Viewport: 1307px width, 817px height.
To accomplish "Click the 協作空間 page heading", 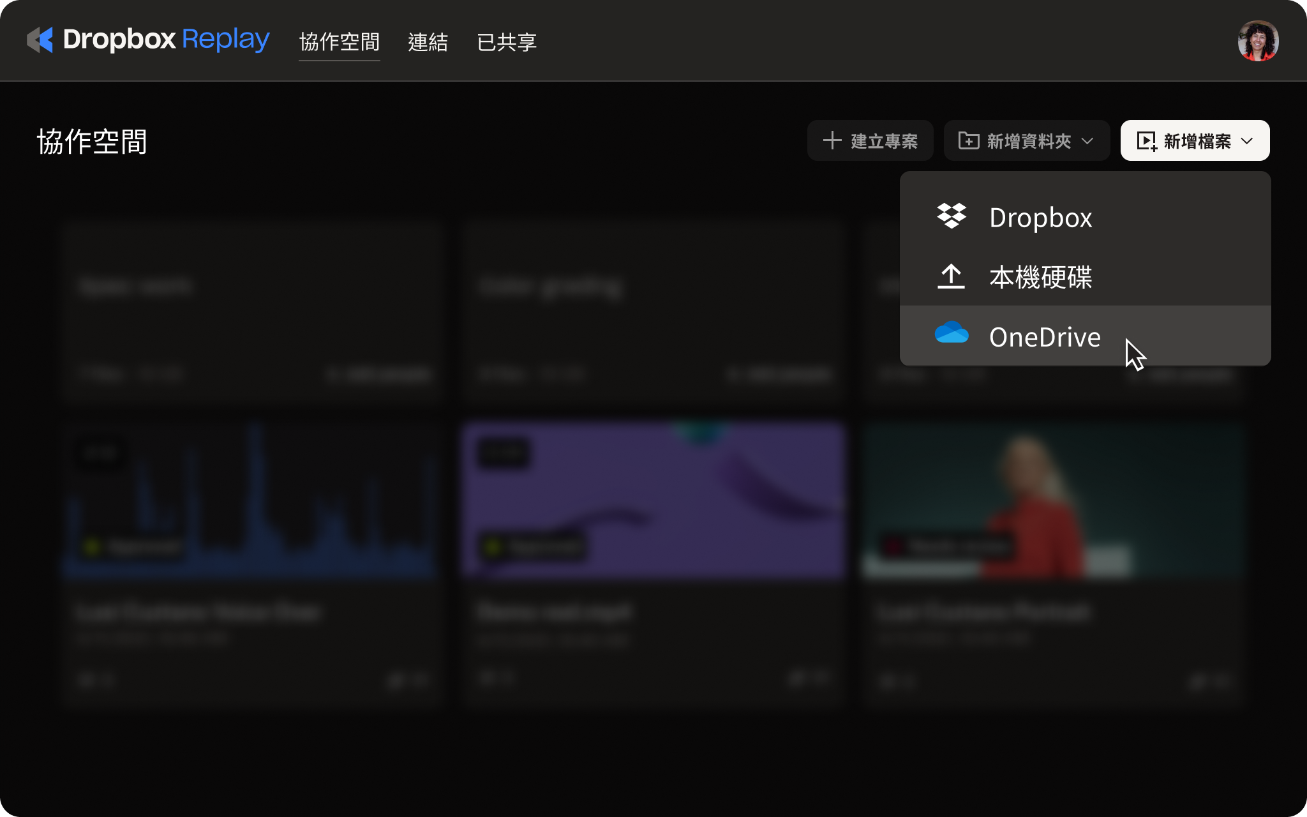I will click(x=92, y=141).
